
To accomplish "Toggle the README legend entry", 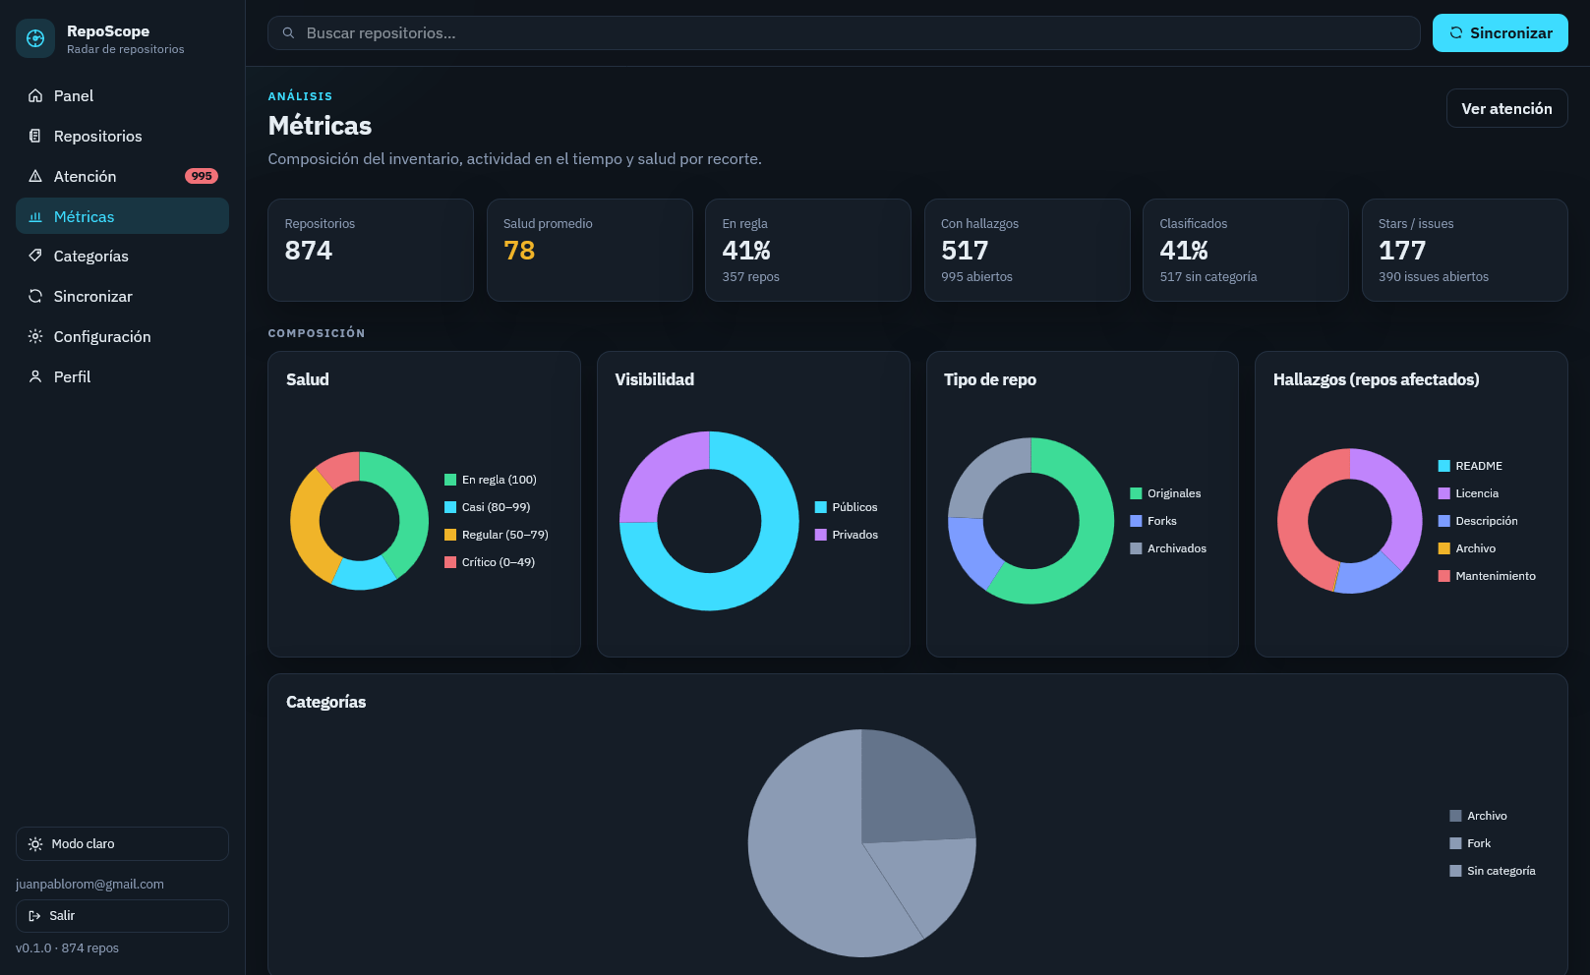I will pyautogui.click(x=1470, y=466).
